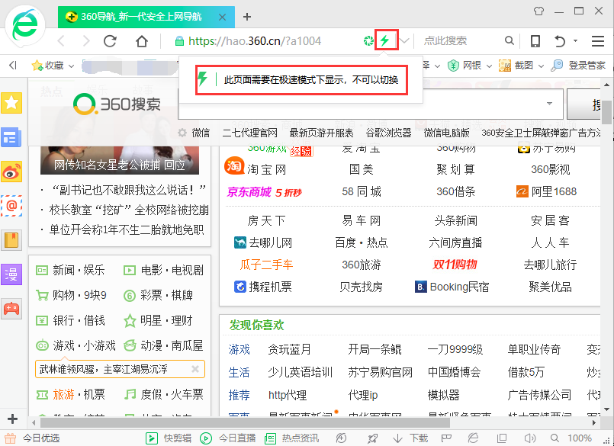Click 热点资讯 in the status bar
This screenshot has width=614, height=446.
point(291,438)
